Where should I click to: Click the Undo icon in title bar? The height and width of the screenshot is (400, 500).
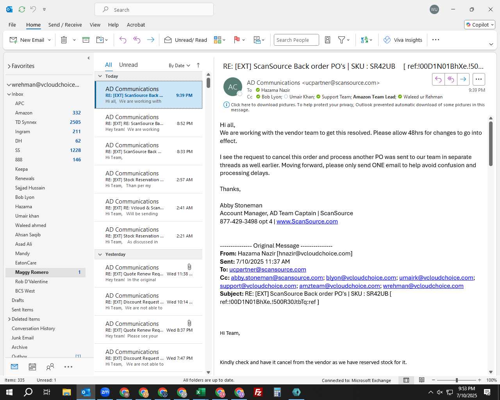pyautogui.click(x=33, y=9)
